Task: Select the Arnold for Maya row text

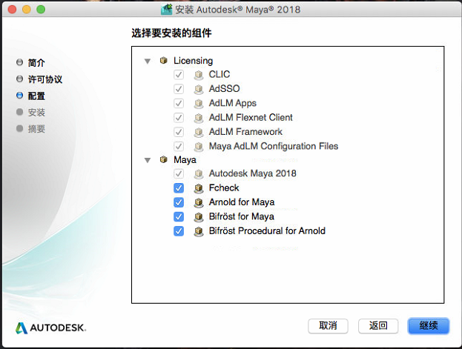Action: click(242, 202)
